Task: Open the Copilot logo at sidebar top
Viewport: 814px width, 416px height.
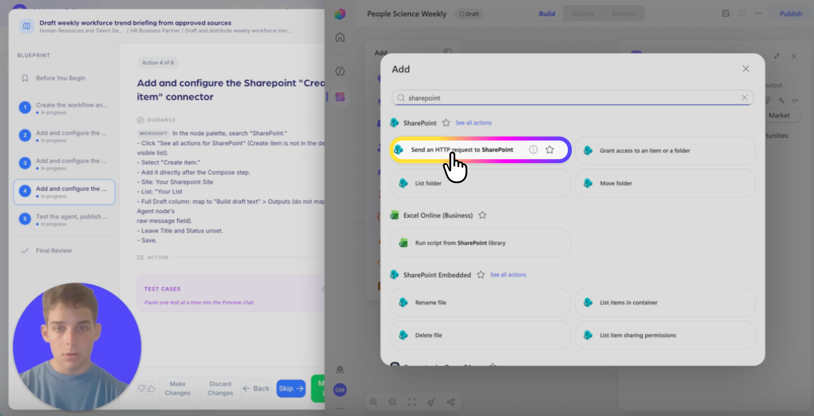Action: pyautogui.click(x=340, y=14)
